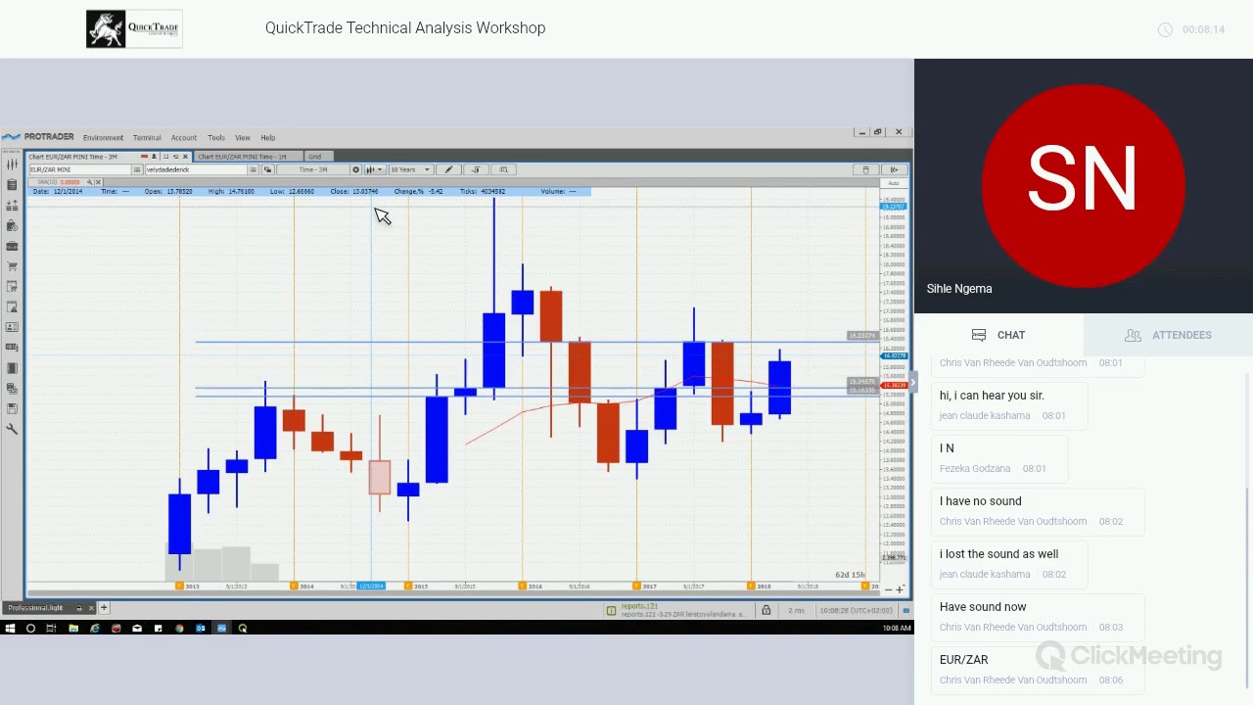Open the briefcase positions sidebar icon
The width and height of the screenshot is (1253, 705).
pos(12,246)
